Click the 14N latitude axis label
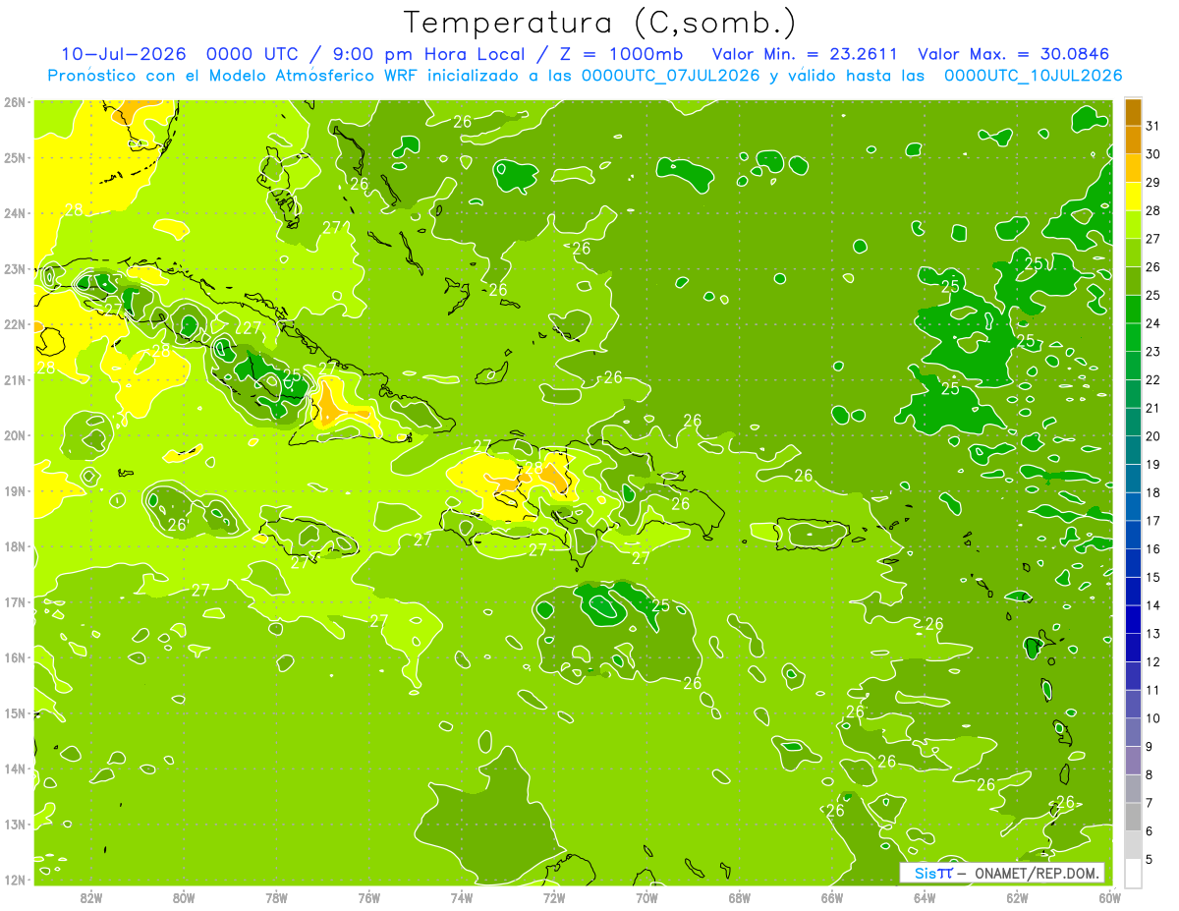Screen dimensions: 1179x911 [x=14, y=769]
